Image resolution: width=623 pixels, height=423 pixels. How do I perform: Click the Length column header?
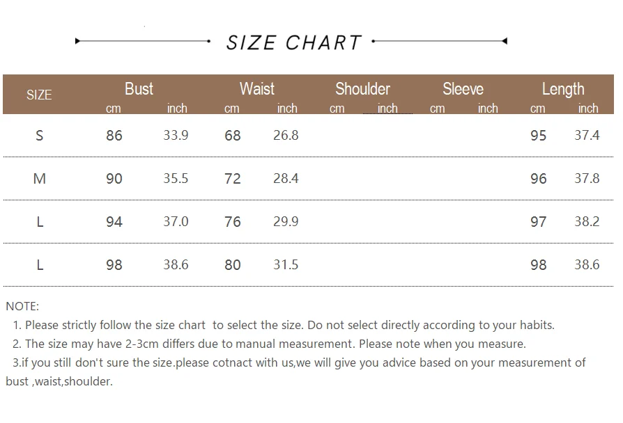point(563,89)
